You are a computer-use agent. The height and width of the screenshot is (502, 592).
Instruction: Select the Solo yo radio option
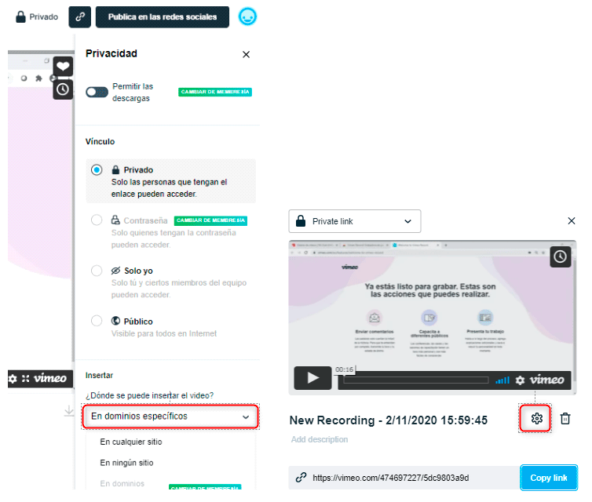(x=97, y=271)
